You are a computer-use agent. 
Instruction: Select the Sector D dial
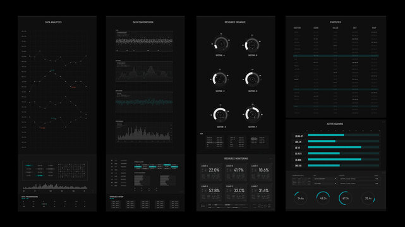coord(252,79)
